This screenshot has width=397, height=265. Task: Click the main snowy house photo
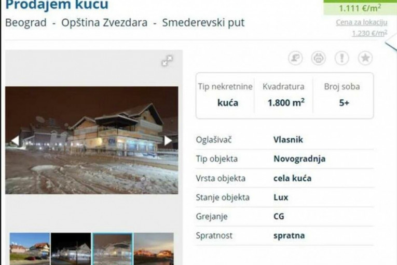pos(92,140)
